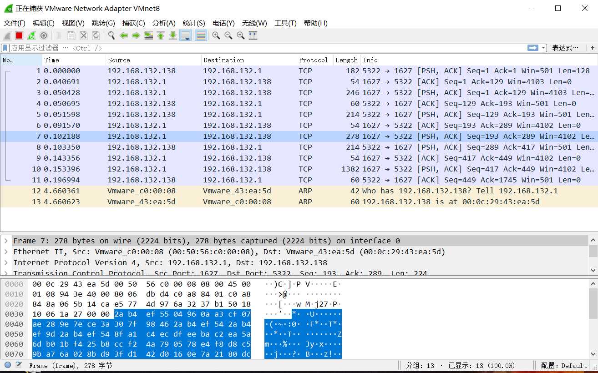Expand Internet Protocol Version 4 row
The width and height of the screenshot is (598, 373).
6,262
